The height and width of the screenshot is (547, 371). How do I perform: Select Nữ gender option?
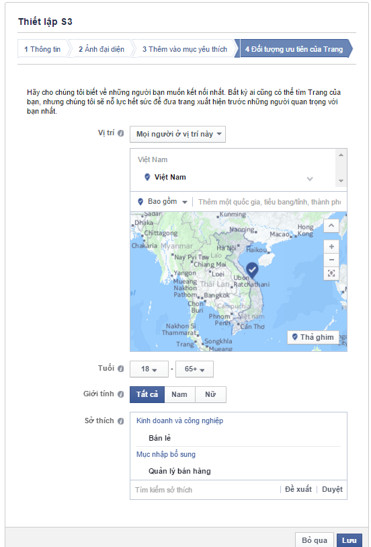210,394
